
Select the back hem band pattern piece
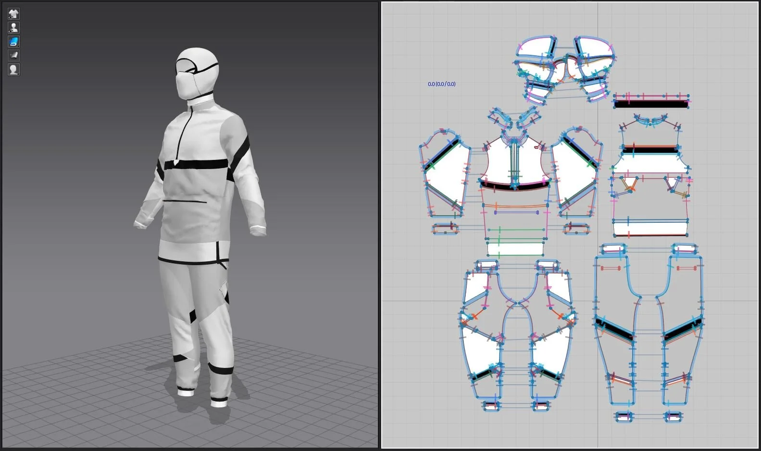point(650,229)
